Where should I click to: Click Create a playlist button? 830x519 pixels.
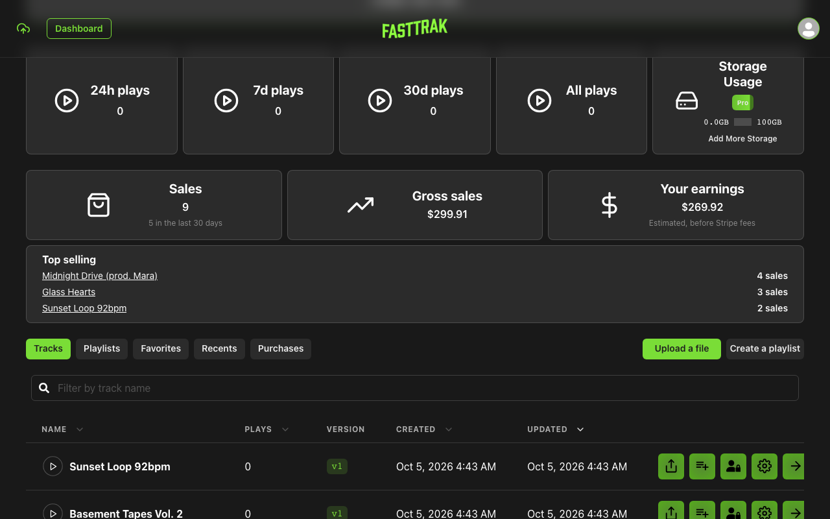pos(765,348)
